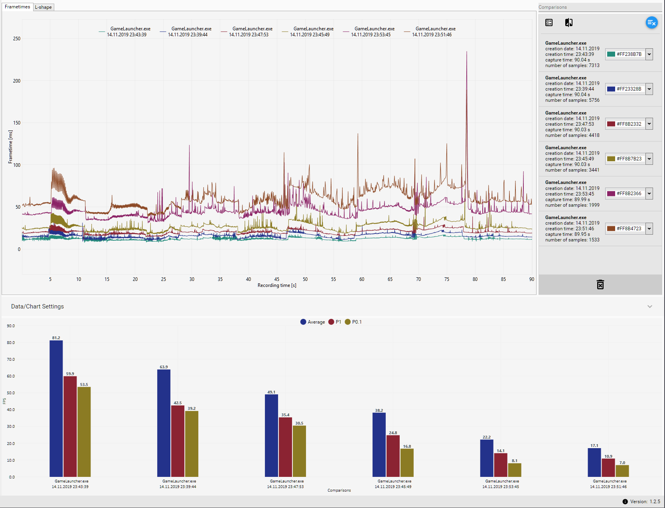Toggle the 23:51:46 line in frametime legend
This screenshot has width=665, height=508.
point(430,32)
